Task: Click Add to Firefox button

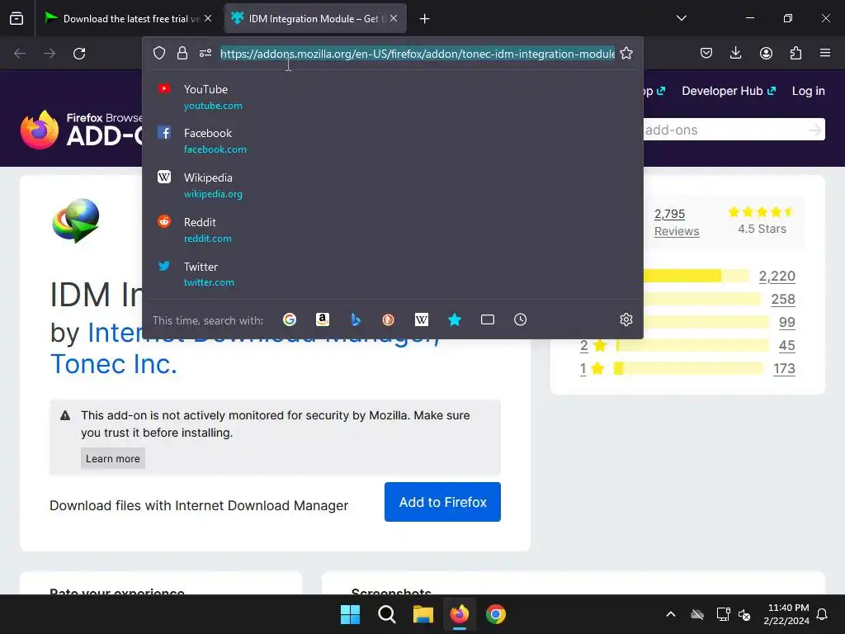Action: (x=442, y=502)
